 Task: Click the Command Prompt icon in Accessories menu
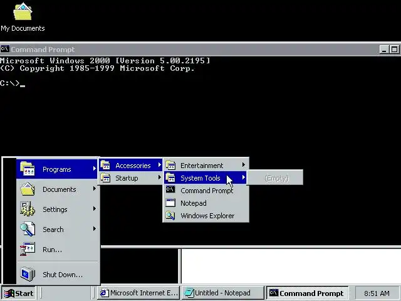(170, 189)
